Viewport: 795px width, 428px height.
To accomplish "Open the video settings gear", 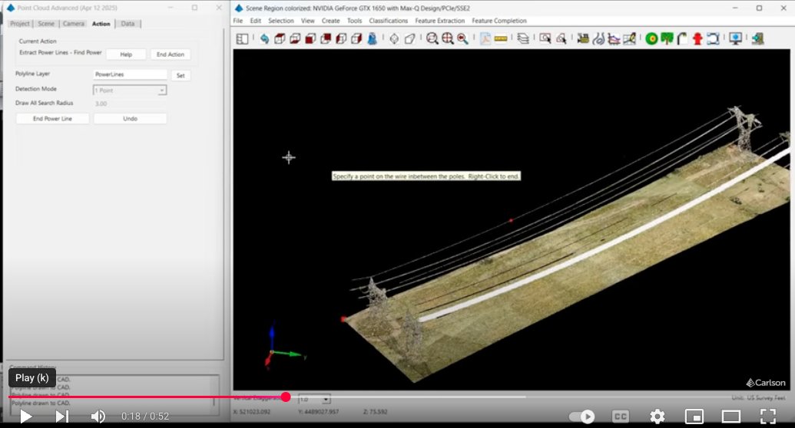I will tap(657, 416).
